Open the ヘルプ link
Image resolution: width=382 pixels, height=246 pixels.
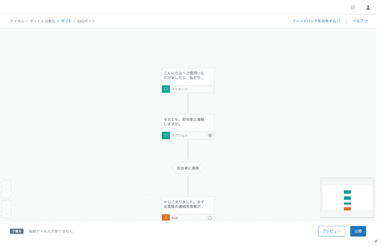pos(360,21)
